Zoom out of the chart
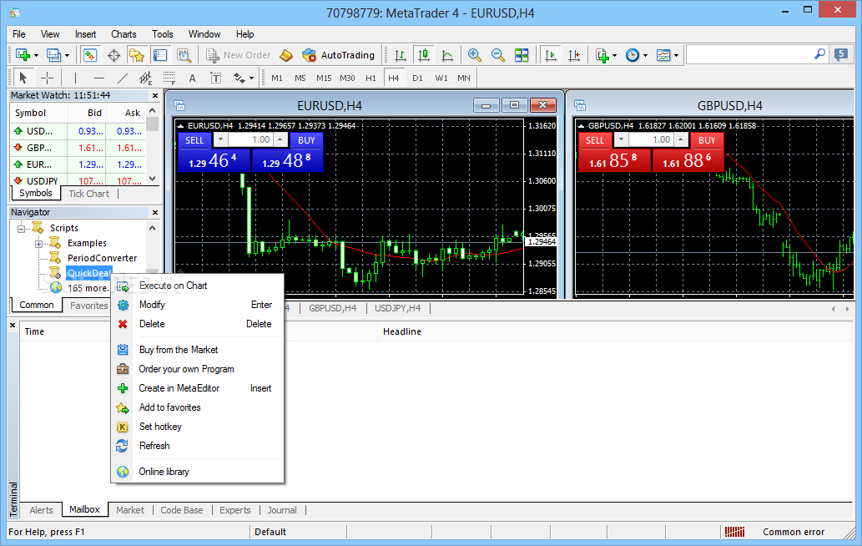Screen dimensions: 862x546 click(497, 55)
